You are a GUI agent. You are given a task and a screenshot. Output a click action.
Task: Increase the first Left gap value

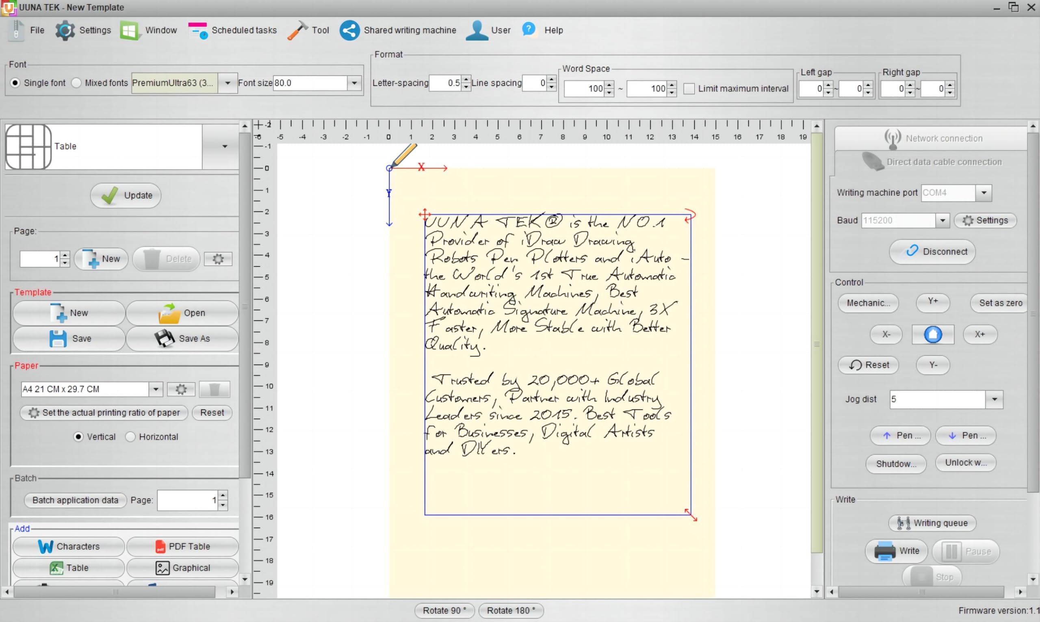coord(828,85)
